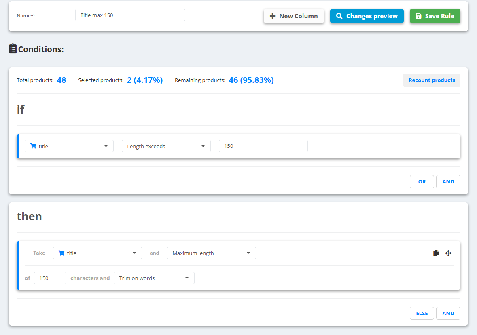
Task: Add an ELSE branch
Action: 422,313
